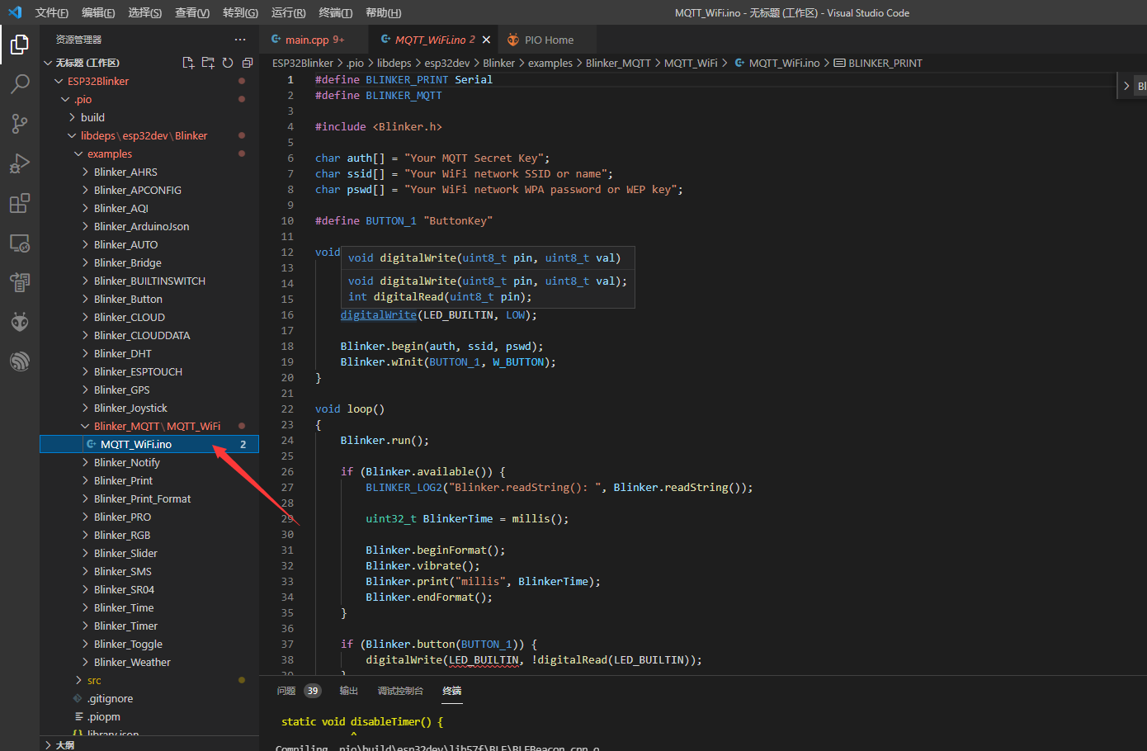Click the New File icon in explorer
This screenshot has height=751, width=1147.
[x=188, y=63]
